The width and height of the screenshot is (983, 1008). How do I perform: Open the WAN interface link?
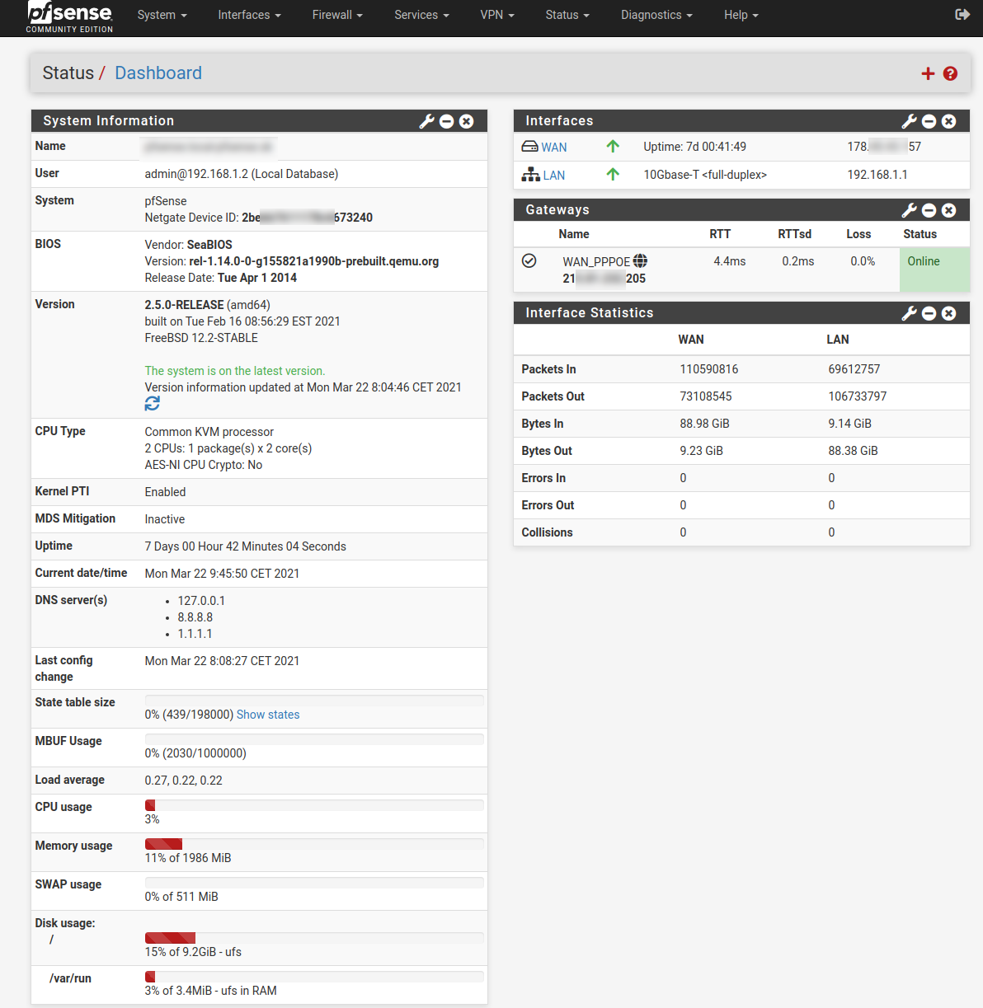click(553, 148)
